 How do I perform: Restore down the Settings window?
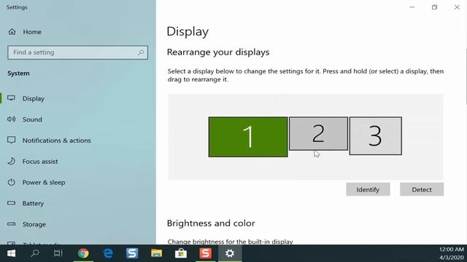[435, 7]
